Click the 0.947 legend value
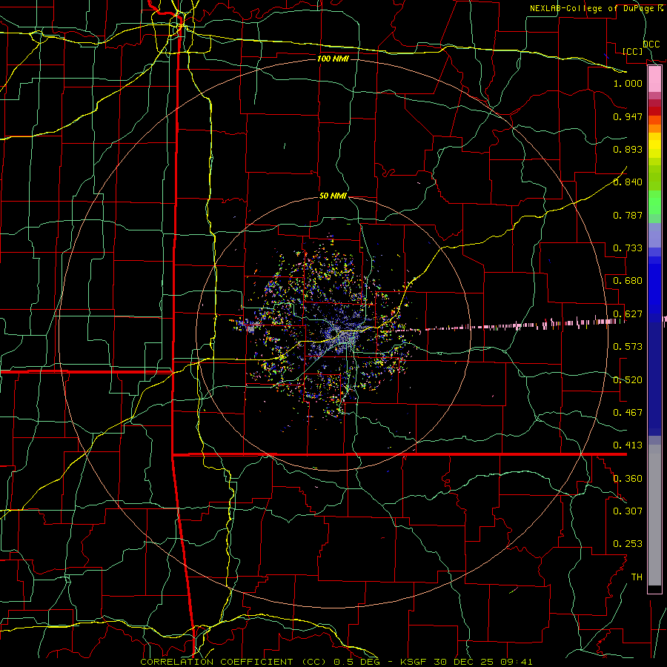 click(x=628, y=116)
